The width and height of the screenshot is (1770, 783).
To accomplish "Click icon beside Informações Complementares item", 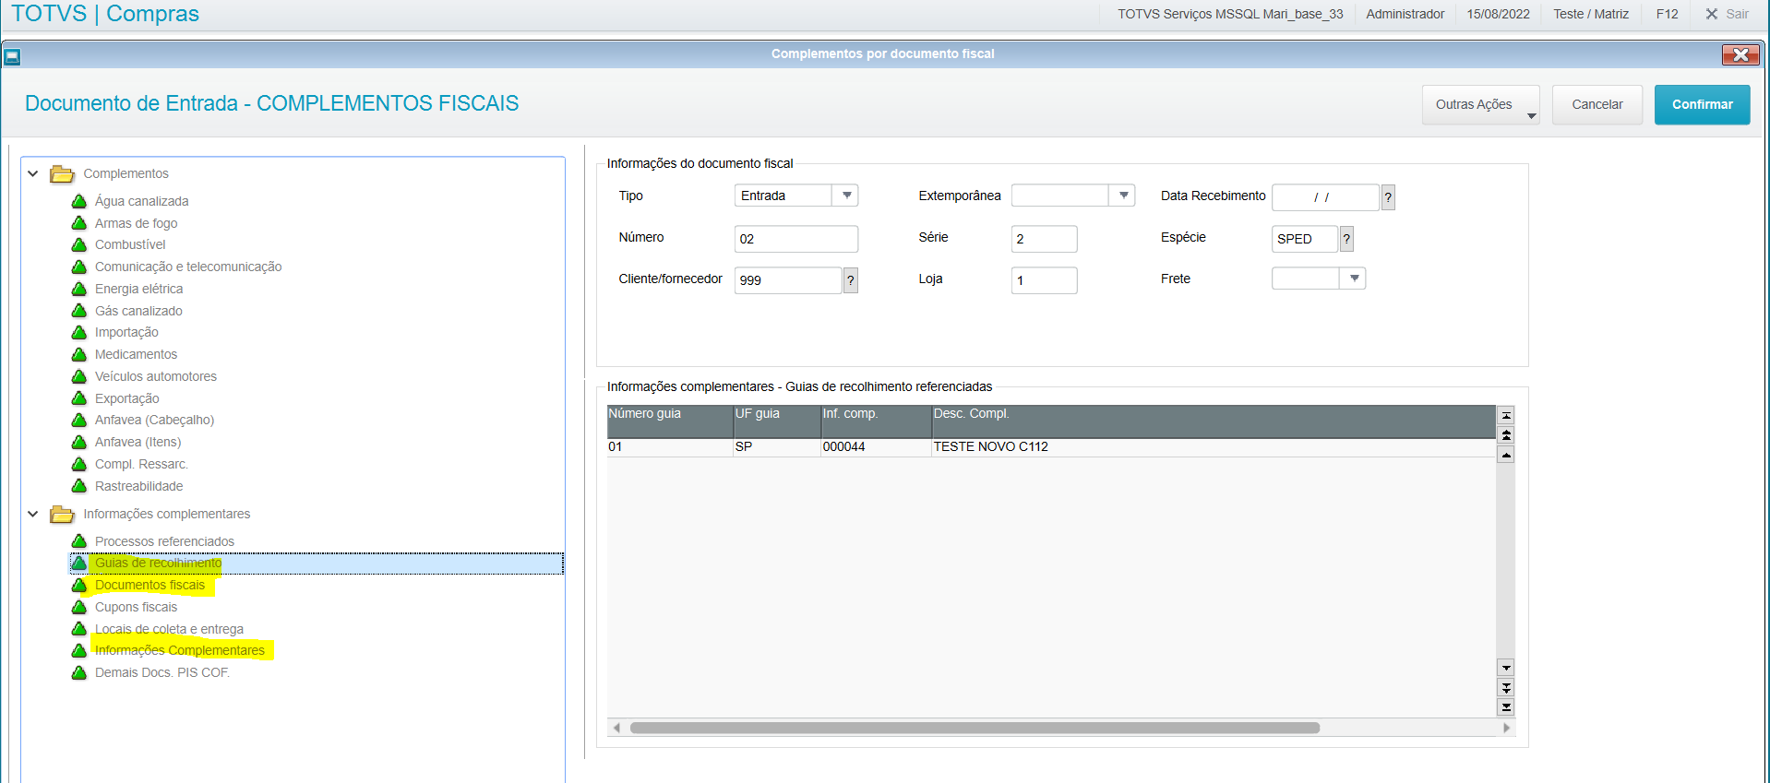I will pyautogui.click(x=79, y=650).
